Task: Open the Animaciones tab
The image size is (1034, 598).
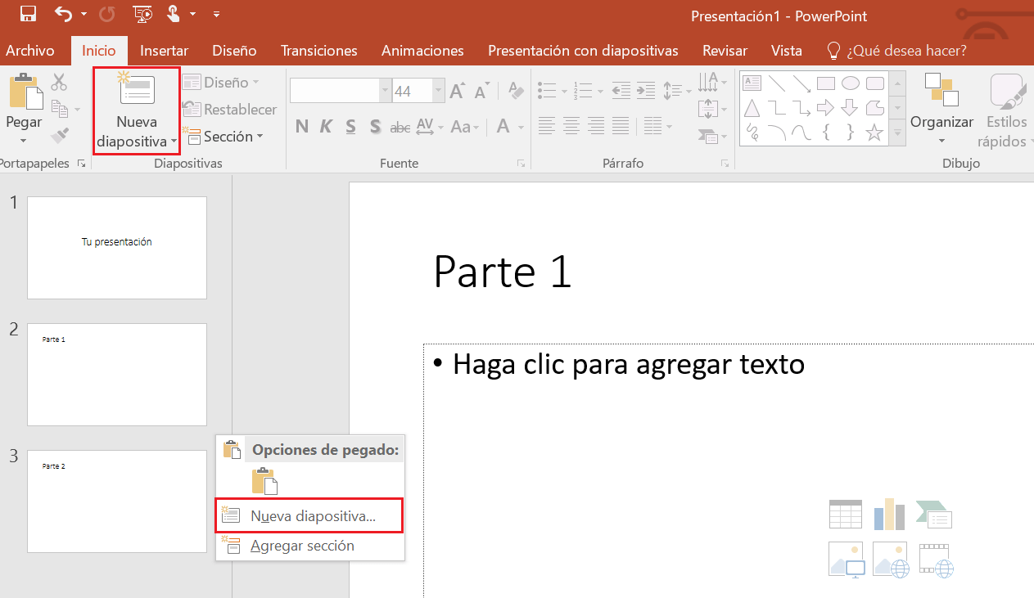Action: (422, 51)
